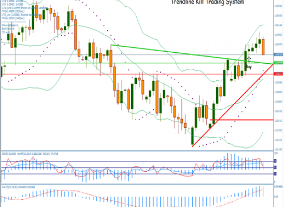Click the "ShowingSteps" parameter text
Screen dimensions: 285x207
[x=10, y=25]
